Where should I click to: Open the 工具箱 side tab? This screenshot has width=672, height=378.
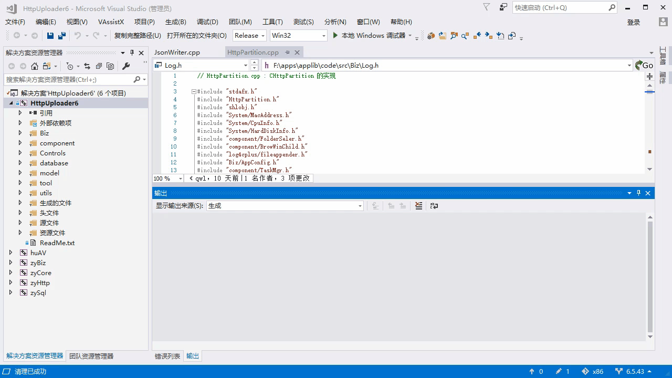tap(663, 56)
